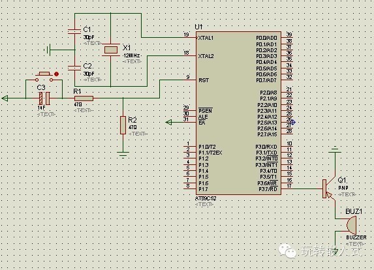Image resolution: width=374 pixels, height=270 pixels.
Task: Select the U1 AT89C52 chip body
Action: [x=239, y=113]
